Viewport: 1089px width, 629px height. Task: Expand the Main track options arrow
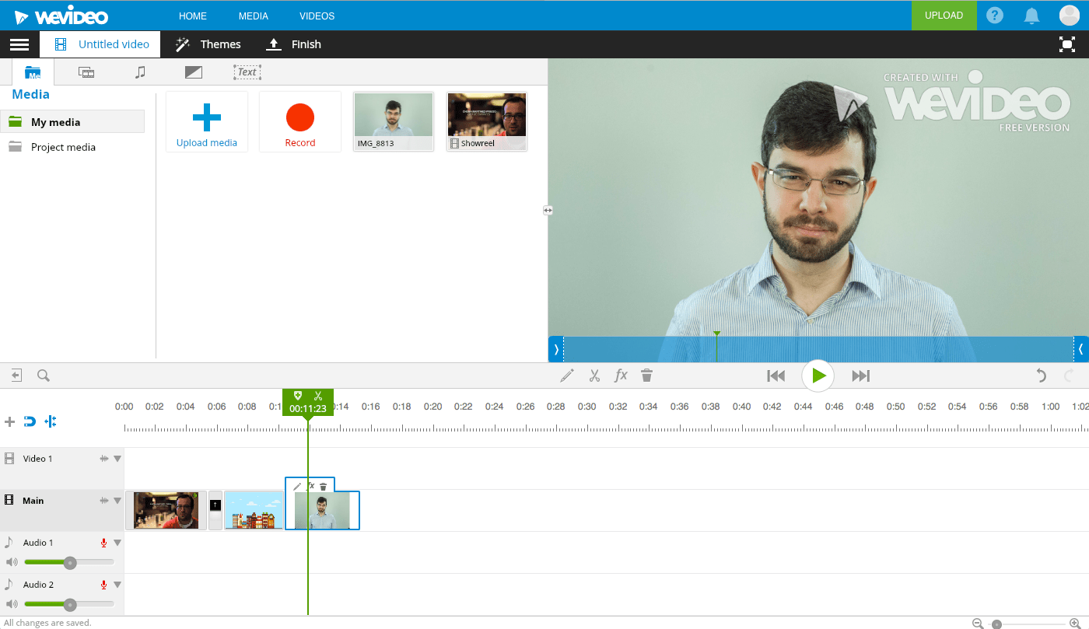click(117, 501)
